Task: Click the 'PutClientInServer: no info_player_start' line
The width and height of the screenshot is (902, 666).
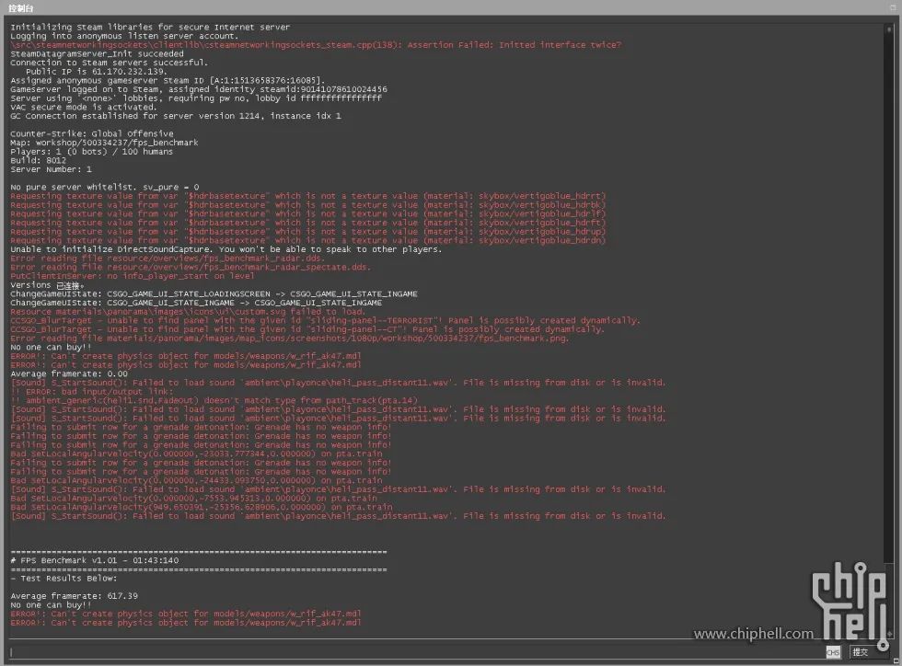Action: click(133, 276)
